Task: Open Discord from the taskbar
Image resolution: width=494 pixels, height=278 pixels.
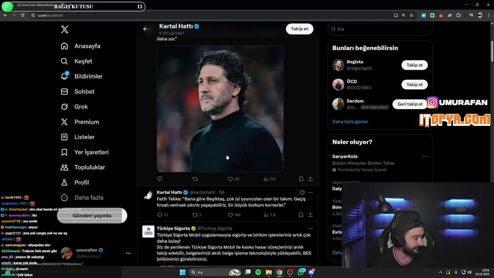Action: (x=311, y=272)
